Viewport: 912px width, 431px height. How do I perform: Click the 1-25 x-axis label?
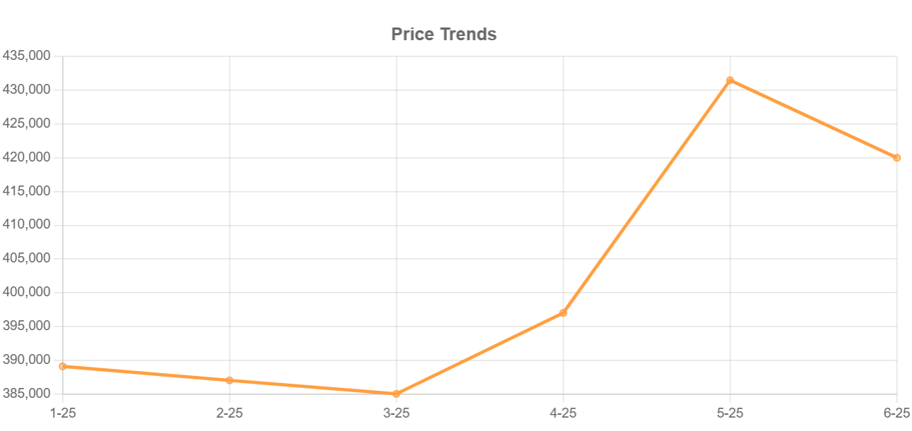(x=63, y=413)
